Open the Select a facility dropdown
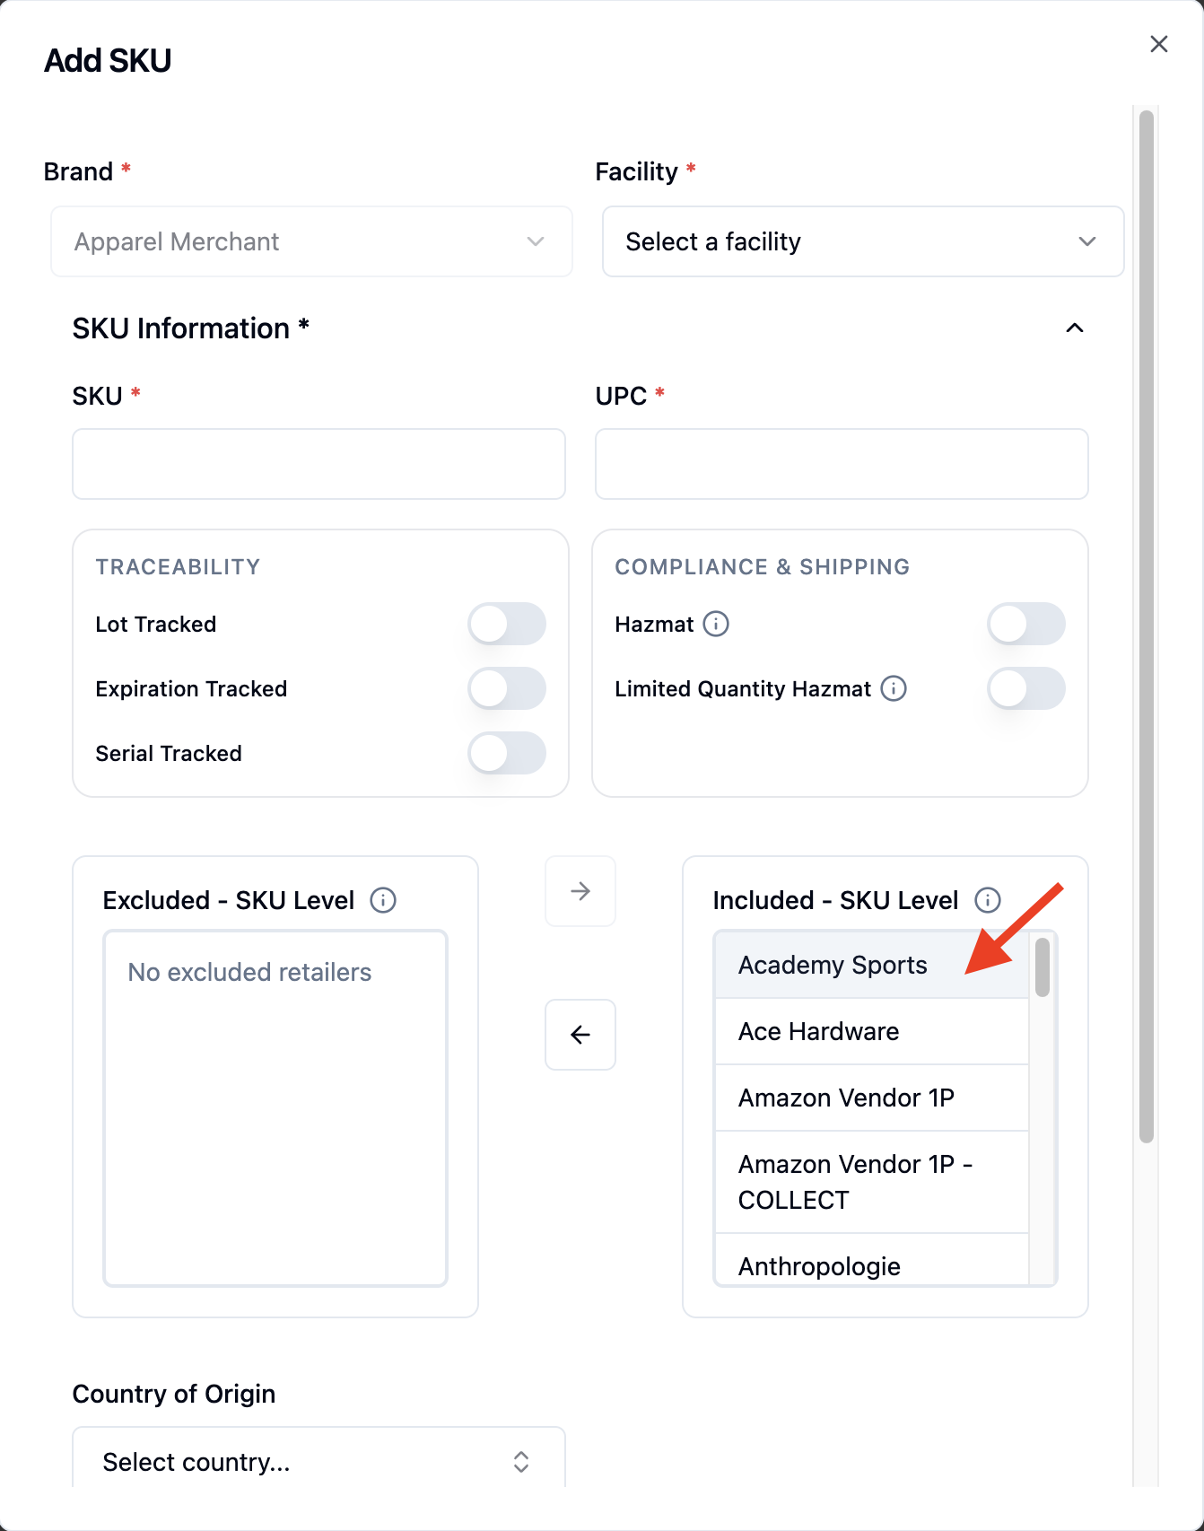This screenshot has width=1204, height=1531. [863, 241]
